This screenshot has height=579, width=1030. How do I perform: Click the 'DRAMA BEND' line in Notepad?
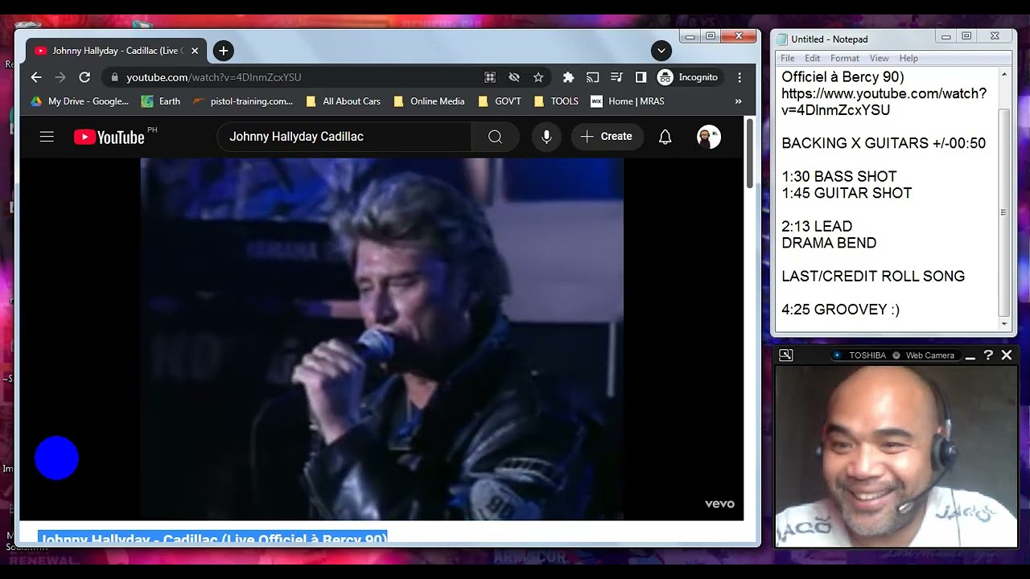[829, 243]
